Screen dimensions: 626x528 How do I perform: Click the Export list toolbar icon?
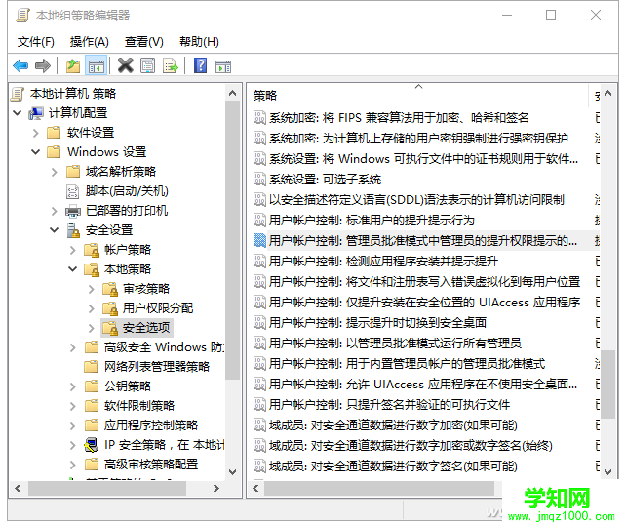pyautogui.click(x=170, y=65)
